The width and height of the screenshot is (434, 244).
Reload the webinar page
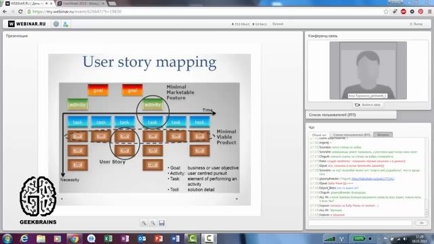pos(20,12)
